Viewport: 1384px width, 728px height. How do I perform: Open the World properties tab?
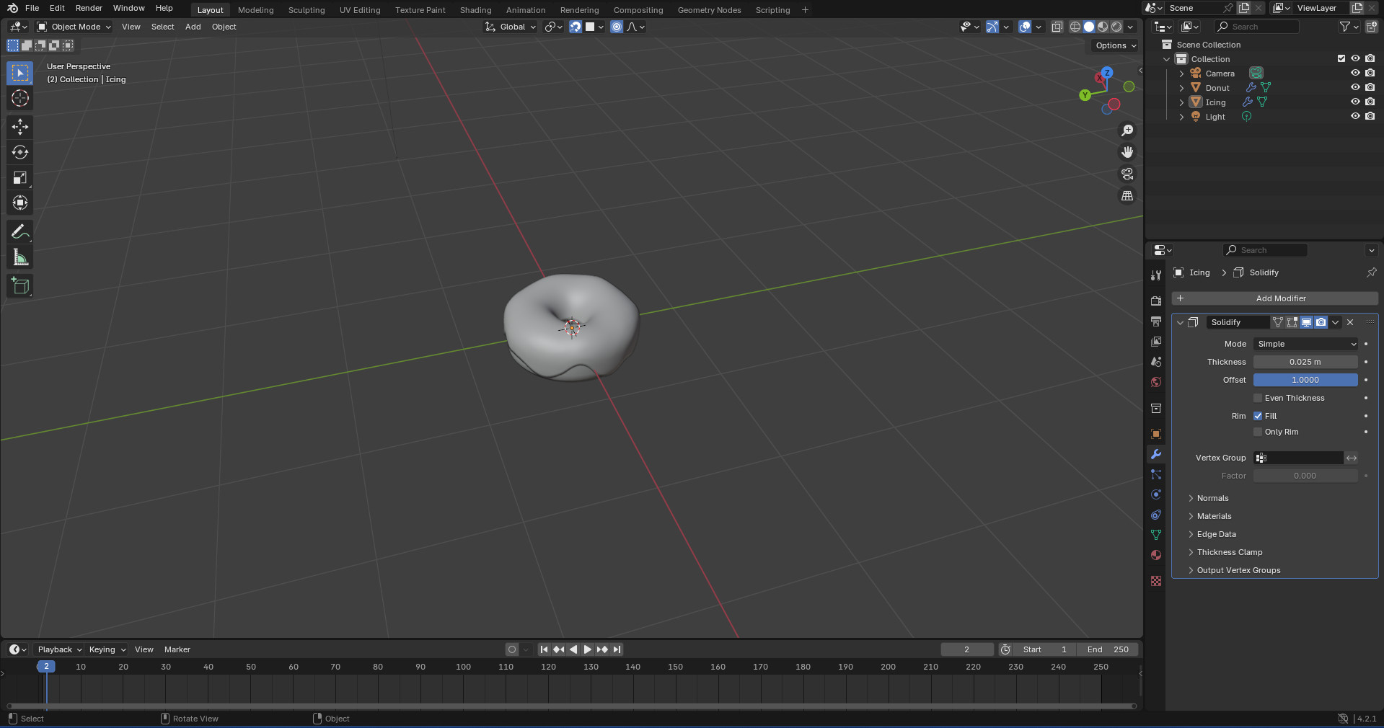click(x=1156, y=382)
